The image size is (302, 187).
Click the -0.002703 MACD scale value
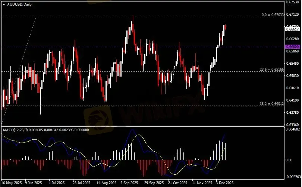pos(293,177)
